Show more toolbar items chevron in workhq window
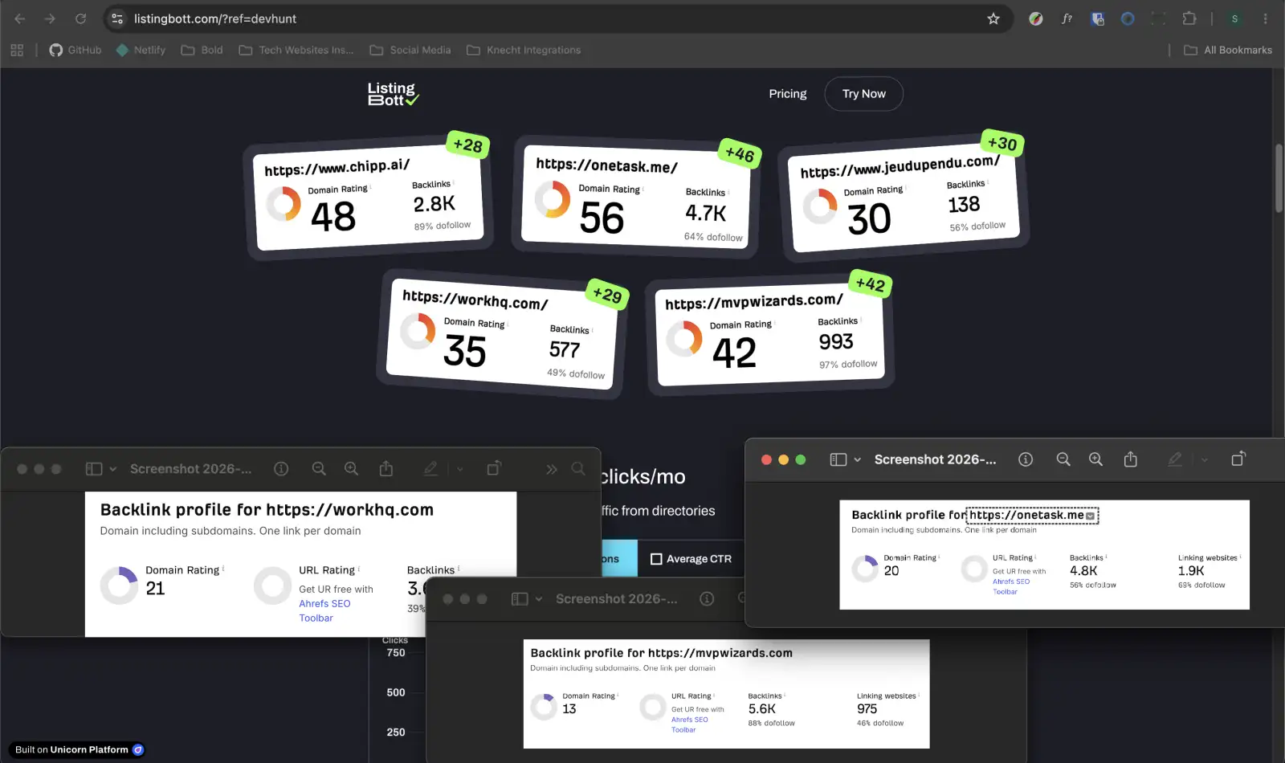The width and height of the screenshot is (1285, 763). click(x=552, y=469)
